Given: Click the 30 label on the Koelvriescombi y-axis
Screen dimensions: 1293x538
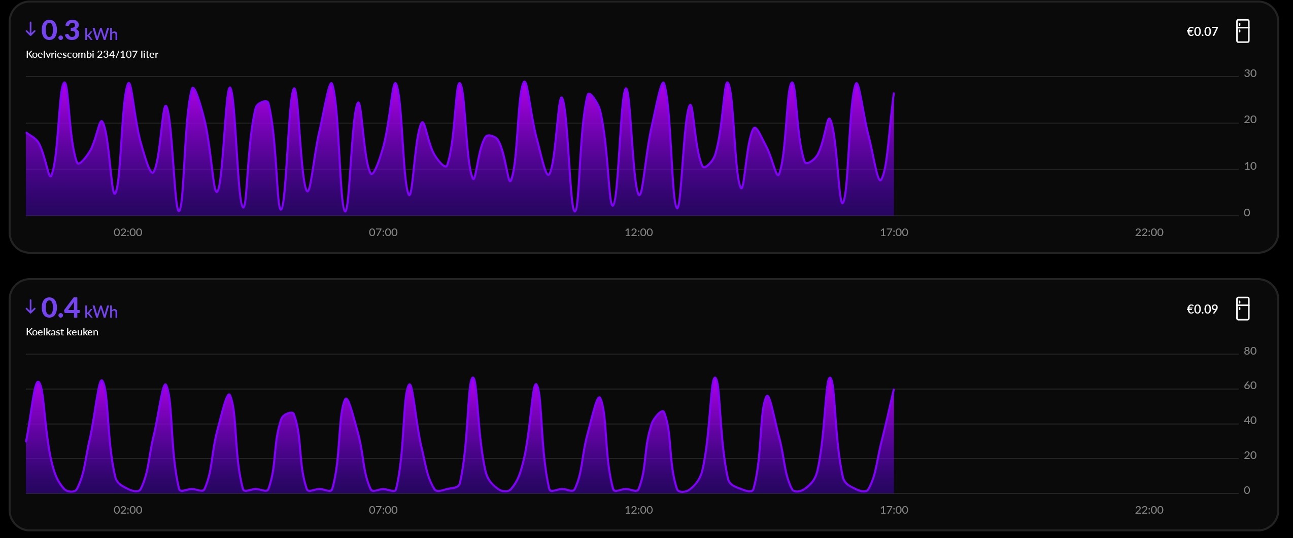Looking at the screenshot, I should pos(1250,73).
